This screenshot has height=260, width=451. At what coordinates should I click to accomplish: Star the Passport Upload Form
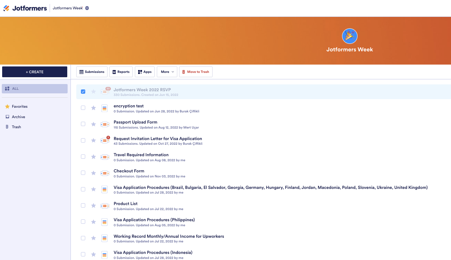point(94,124)
